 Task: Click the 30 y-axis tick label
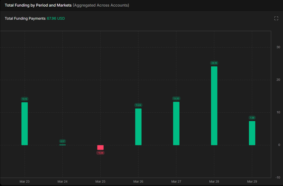278,47
